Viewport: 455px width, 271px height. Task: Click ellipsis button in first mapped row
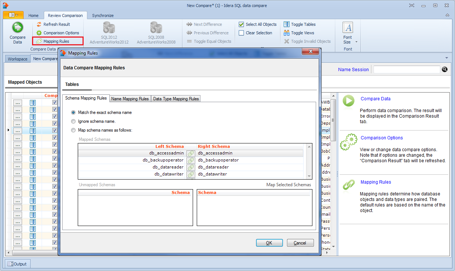(x=18, y=102)
